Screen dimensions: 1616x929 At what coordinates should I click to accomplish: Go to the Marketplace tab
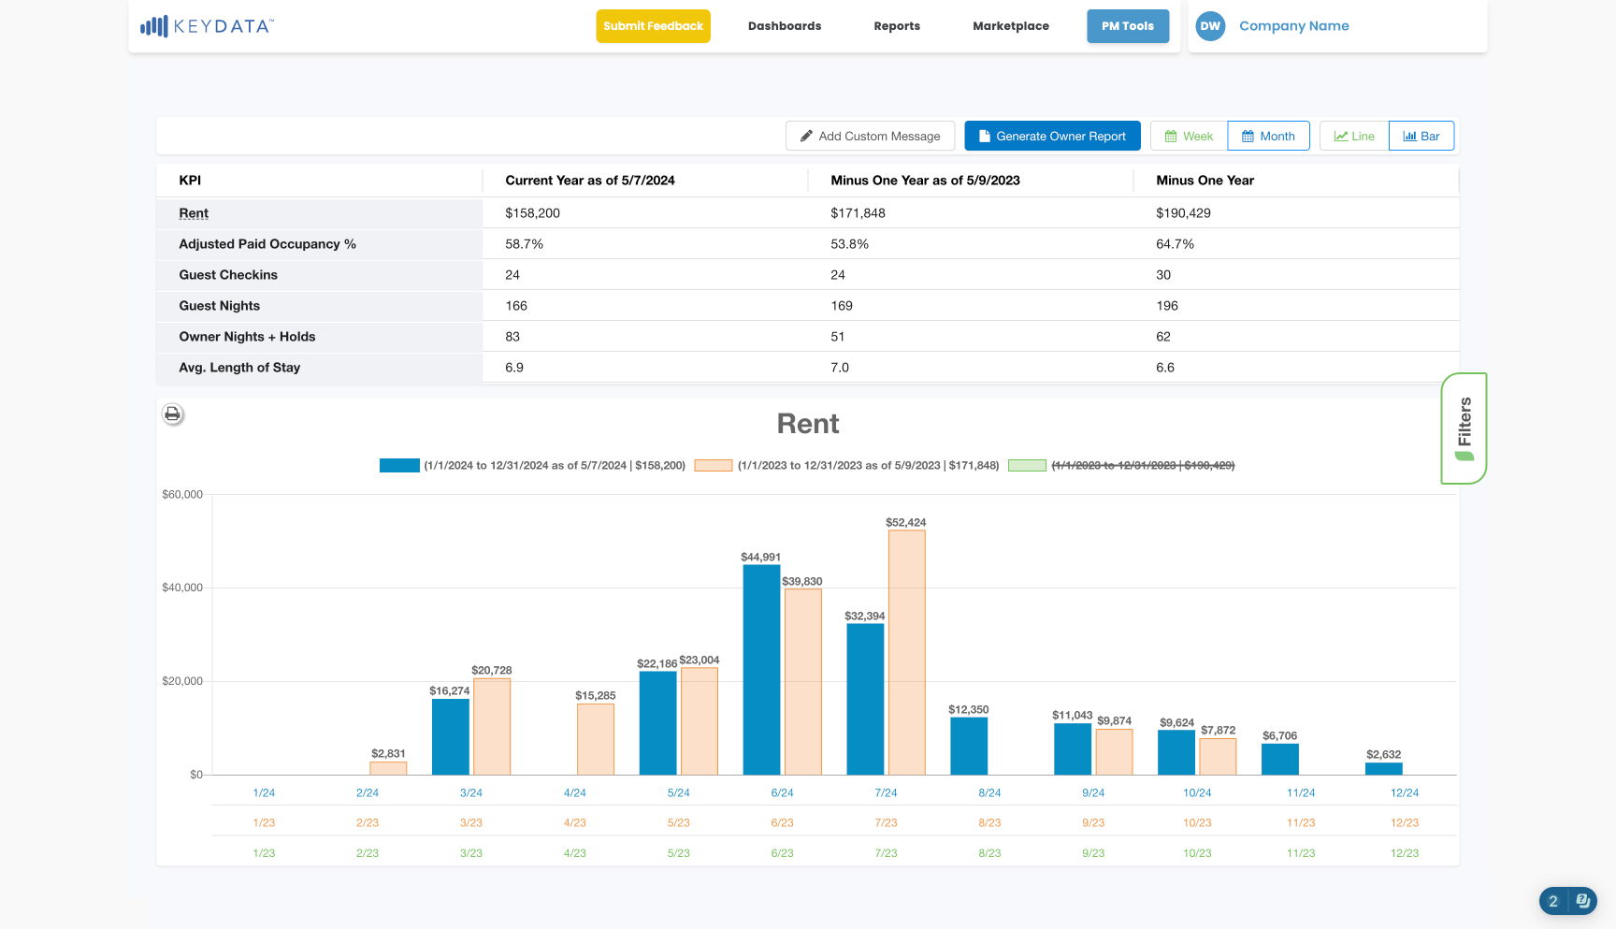(1011, 26)
